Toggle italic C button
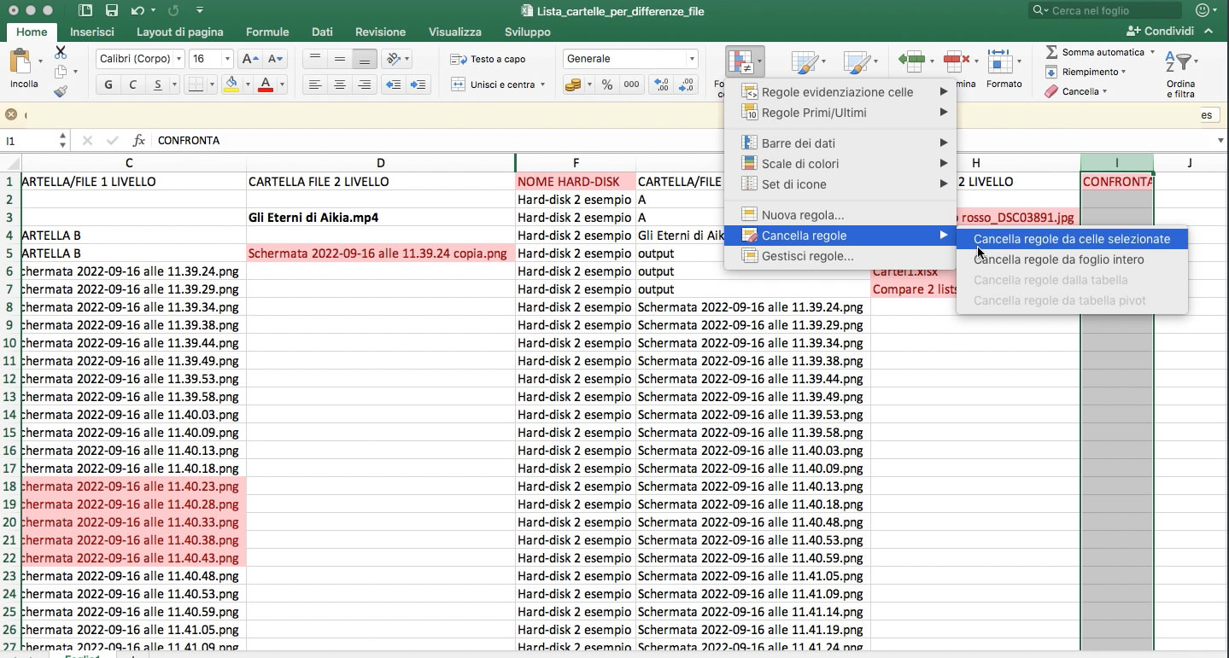Image resolution: width=1229 pixels, height=658 pixels. click(132, 84)
